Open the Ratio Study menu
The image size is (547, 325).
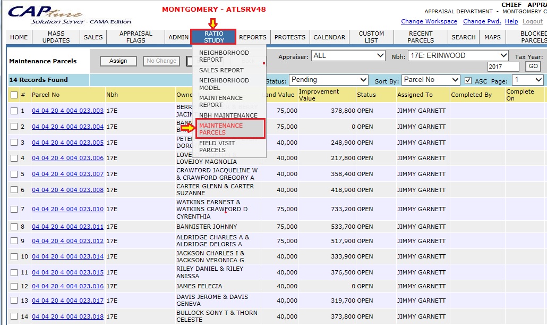coord(214,37)
